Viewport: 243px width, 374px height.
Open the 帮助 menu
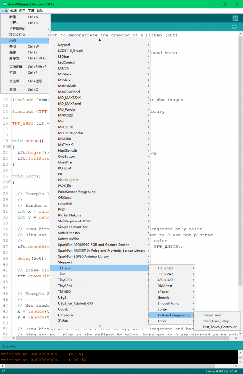pyautogui.click(x=40, y=11)
